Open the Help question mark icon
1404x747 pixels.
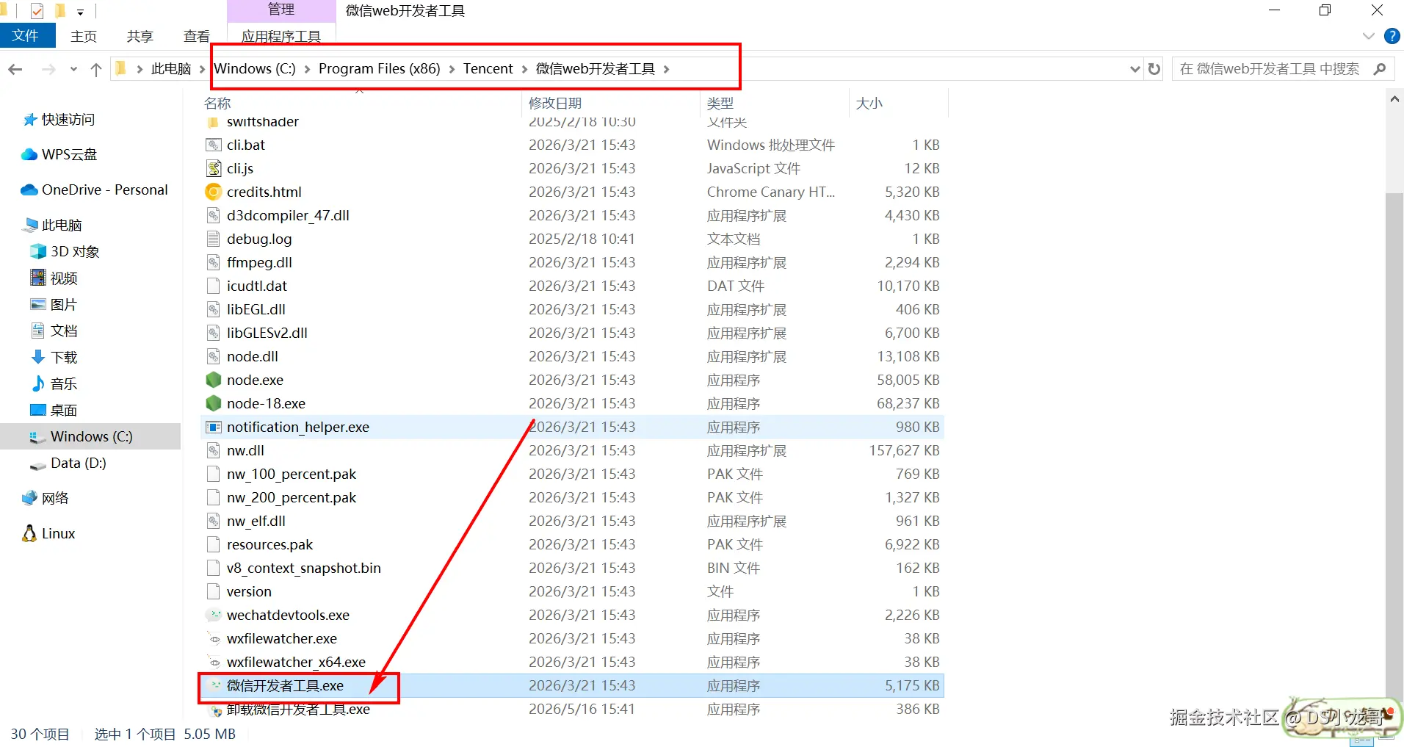tap(1392, 35)
